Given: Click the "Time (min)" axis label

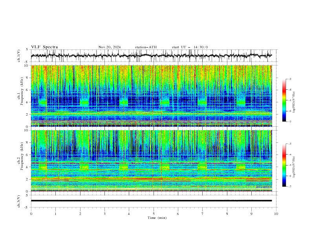Looking at the screenshot, I should [x=157, y=218].
